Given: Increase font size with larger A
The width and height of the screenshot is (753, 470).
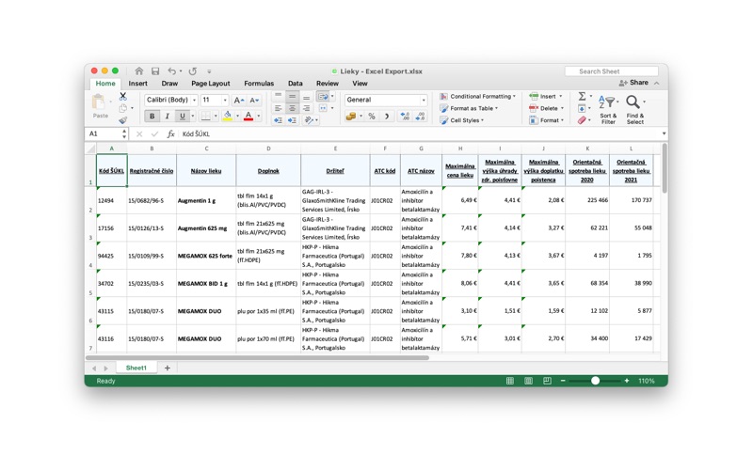Looking at the screenshot, I should (x=239, y=101).
